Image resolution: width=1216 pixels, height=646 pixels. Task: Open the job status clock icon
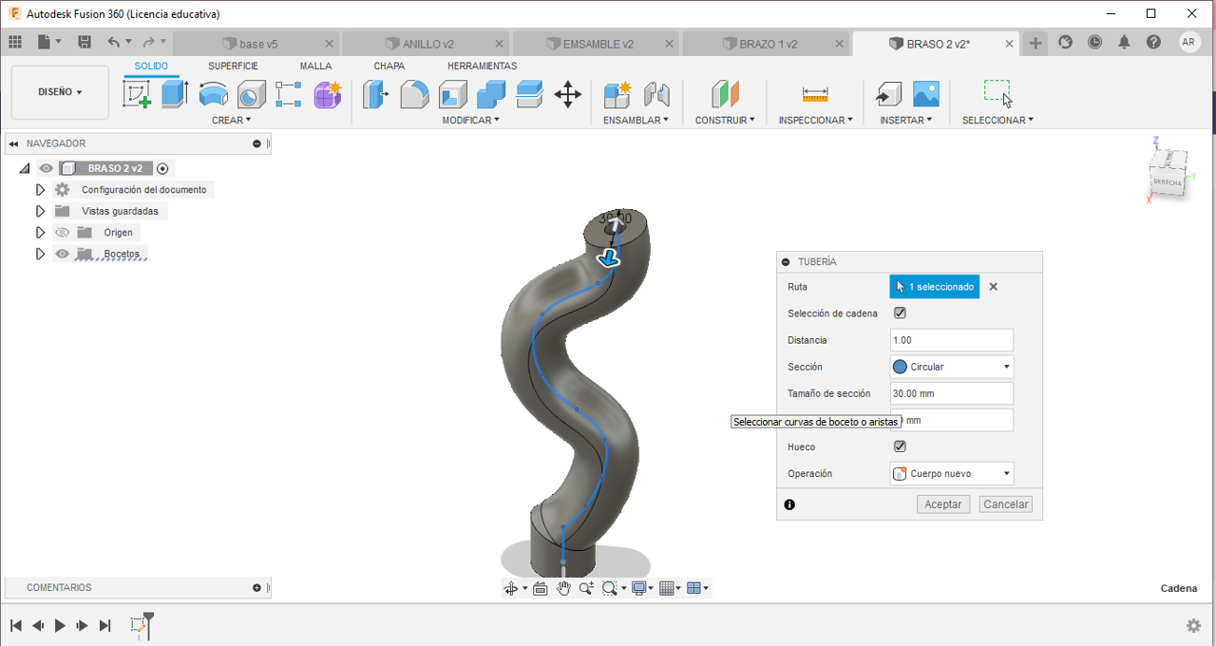1095,43
